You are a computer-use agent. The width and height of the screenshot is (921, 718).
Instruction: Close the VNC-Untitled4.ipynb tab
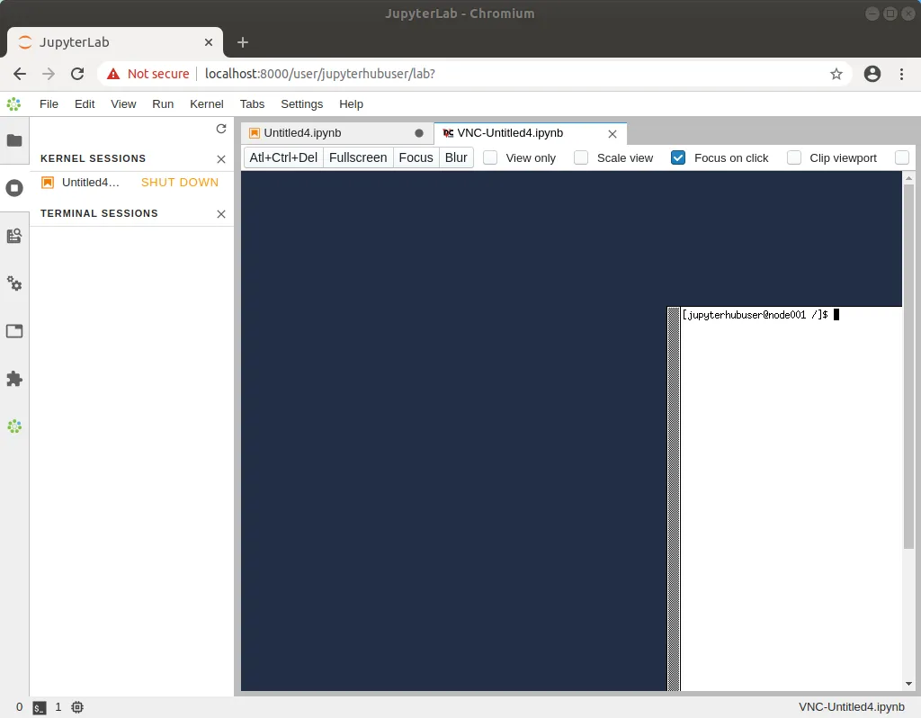612,134
